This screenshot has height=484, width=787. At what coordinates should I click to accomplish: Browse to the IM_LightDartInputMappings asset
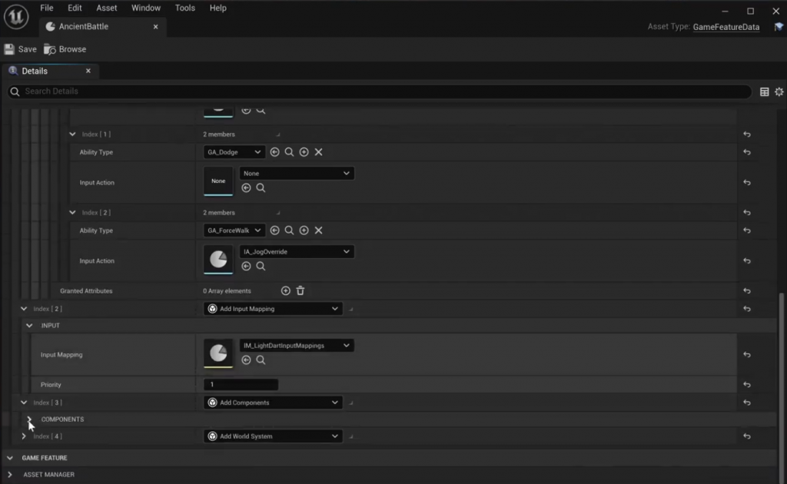[x=261, y=360]
